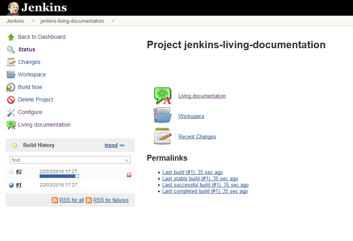Click the Configure tools icon
The image size is (353, 241).
11,112
